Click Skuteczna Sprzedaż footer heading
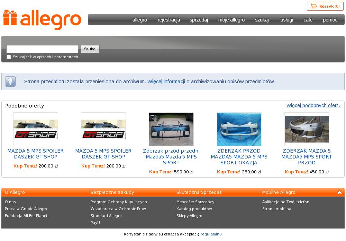 pos(199,192)
